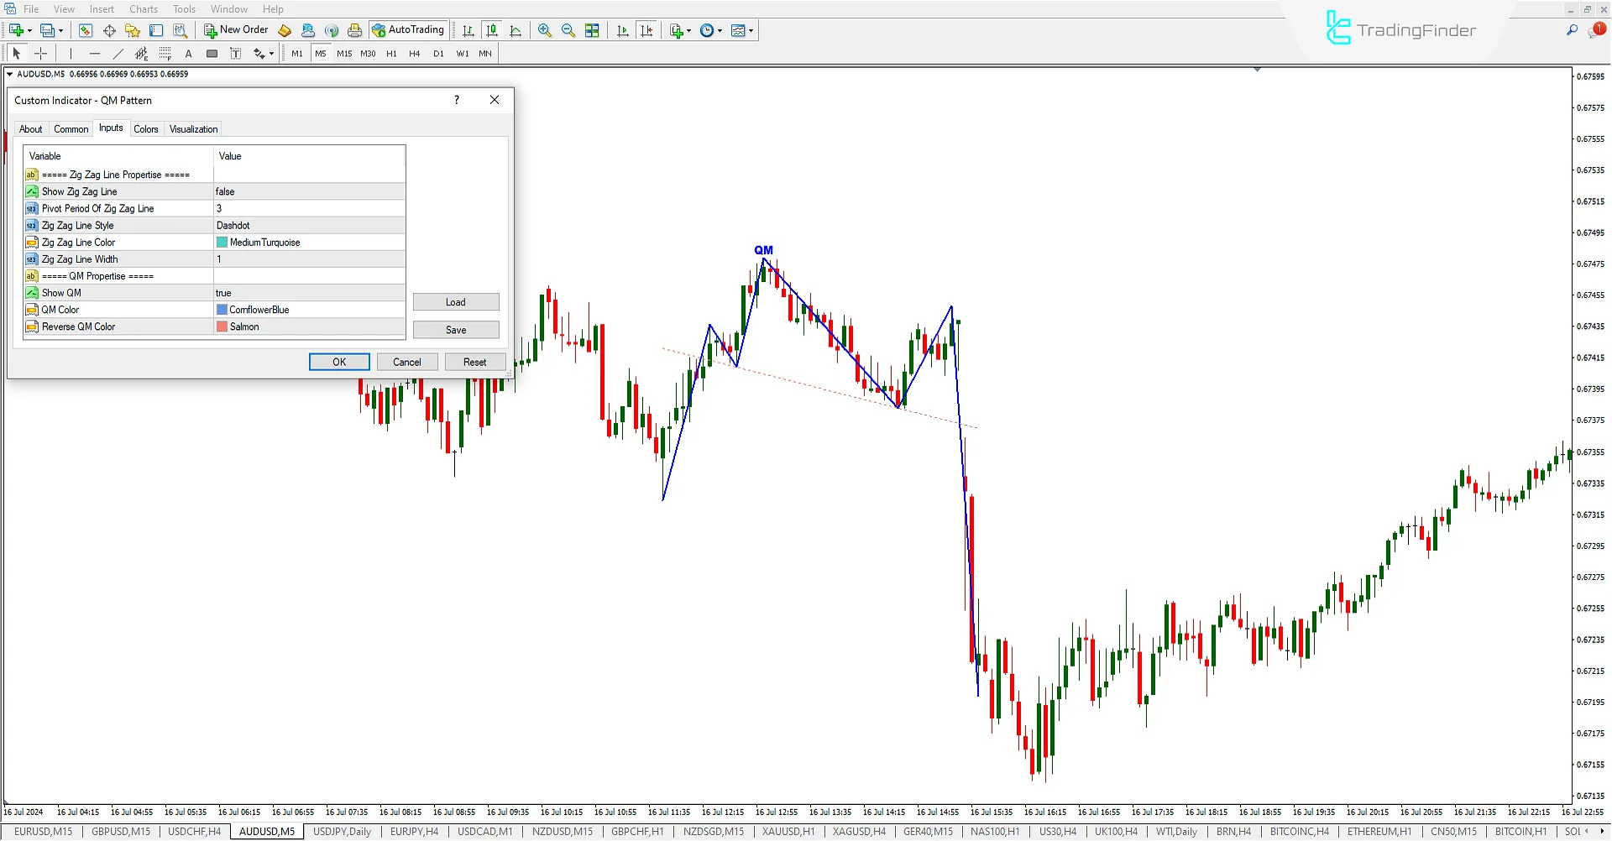Open the Zig Zag Line Style dropdown
Screen dimensions: 1612x841
(309, 225)
